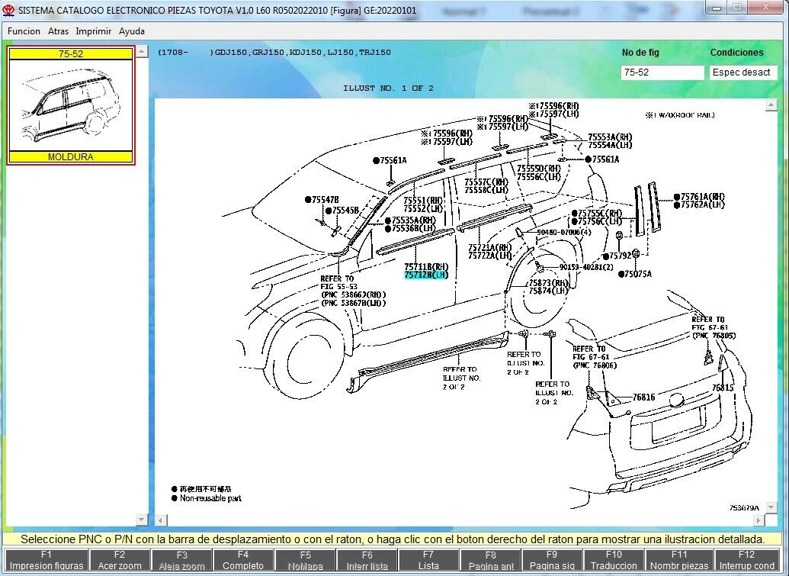Select part number 75547B
This screenshot has height=576, width=789.
point(325,200)
